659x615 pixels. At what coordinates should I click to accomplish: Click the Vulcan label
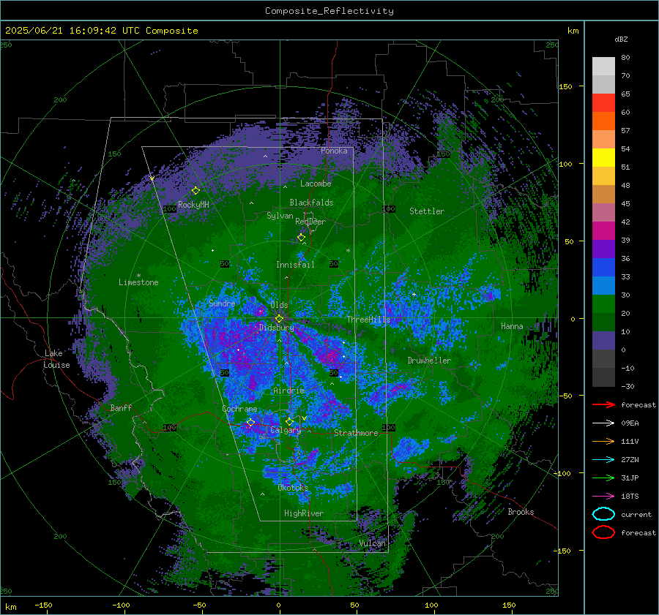[x=372, y=543]
